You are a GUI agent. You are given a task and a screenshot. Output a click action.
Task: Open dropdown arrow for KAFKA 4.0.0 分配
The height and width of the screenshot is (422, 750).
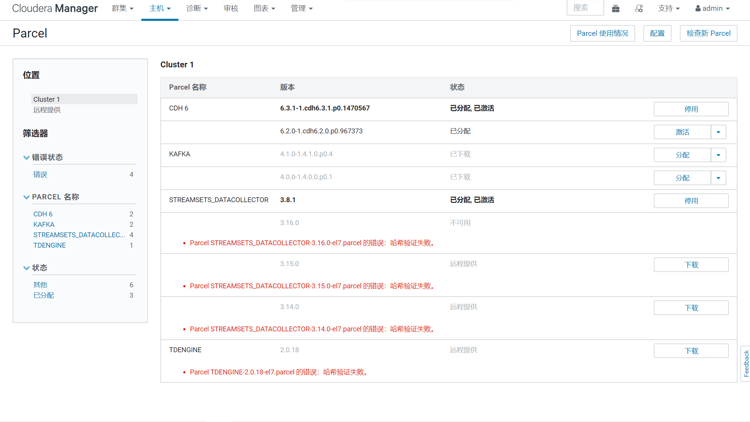pos(718,178)
